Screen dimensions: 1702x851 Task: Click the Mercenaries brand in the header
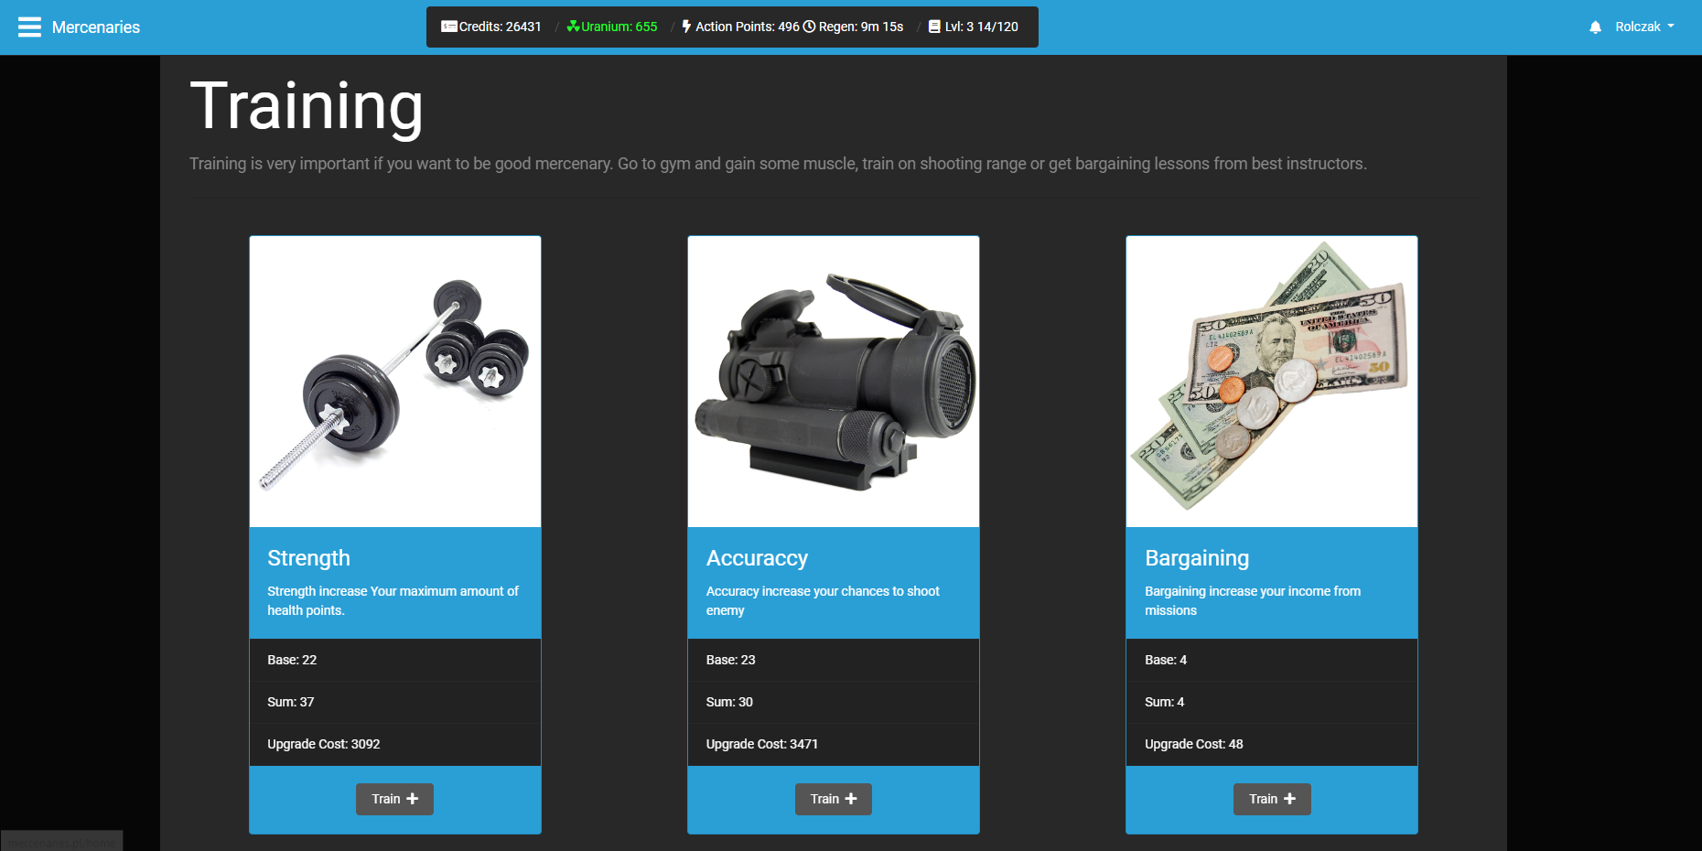pos(96,27)
